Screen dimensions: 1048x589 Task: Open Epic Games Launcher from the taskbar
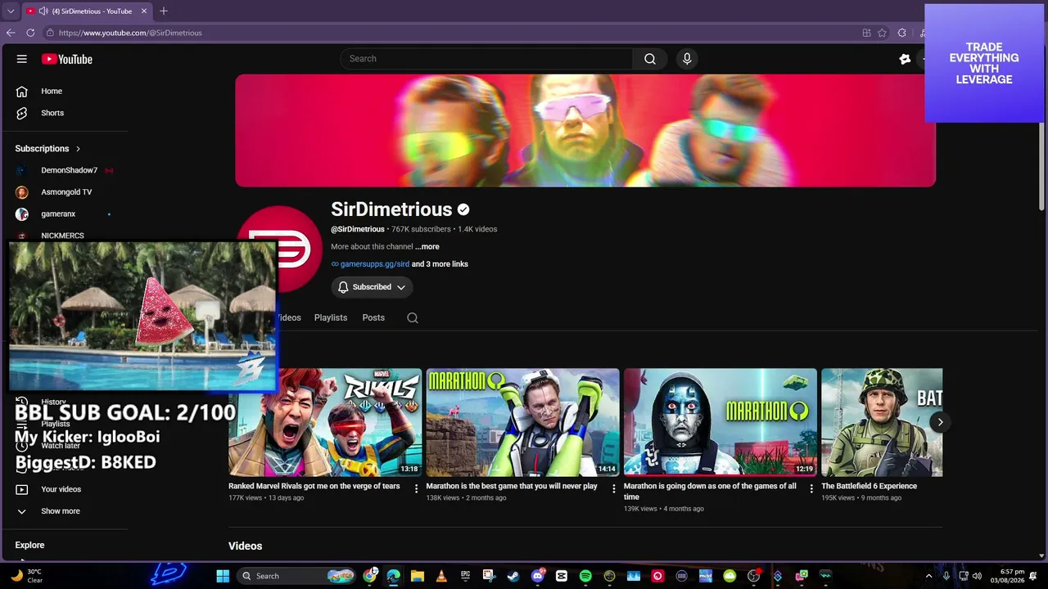[x=465, y=576]
